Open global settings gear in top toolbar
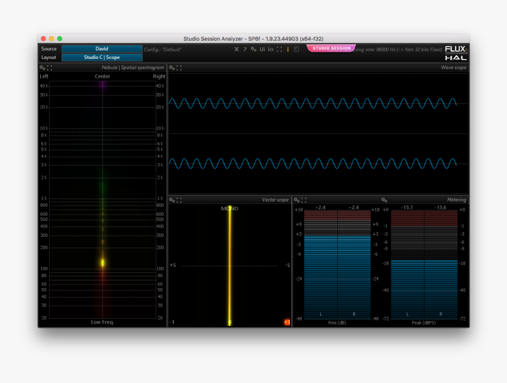The width and height of the screenshot is (507, 383). (x=253, y=49)
